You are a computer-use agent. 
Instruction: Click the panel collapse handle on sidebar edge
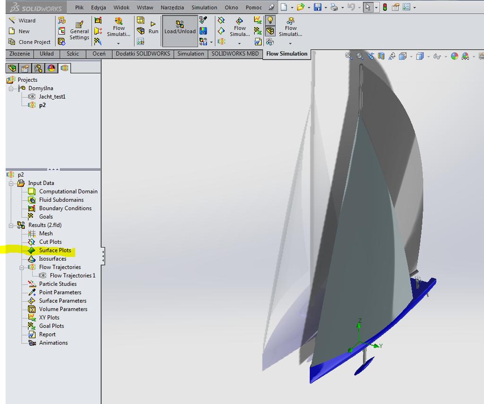[103, 256]
